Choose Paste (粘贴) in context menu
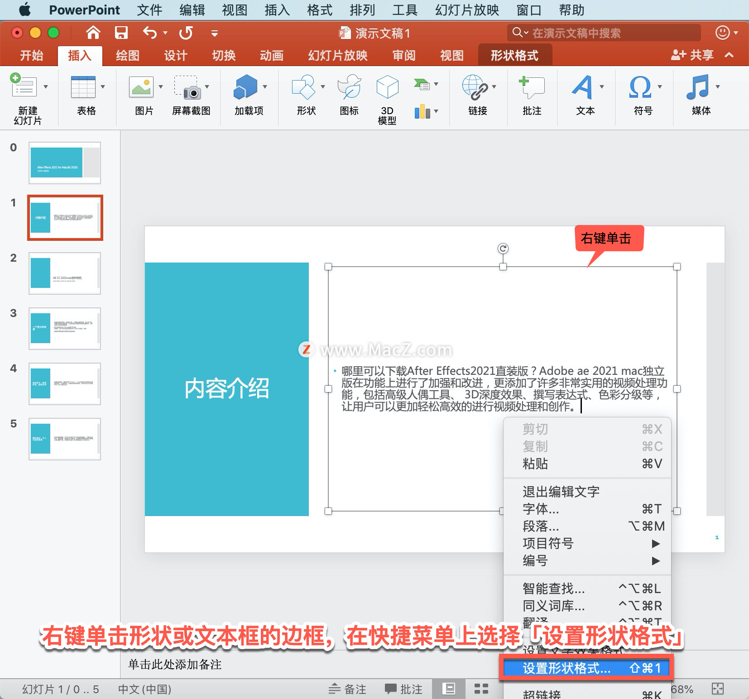The width and height of the screenshot is (749, 699). [587, 464]
